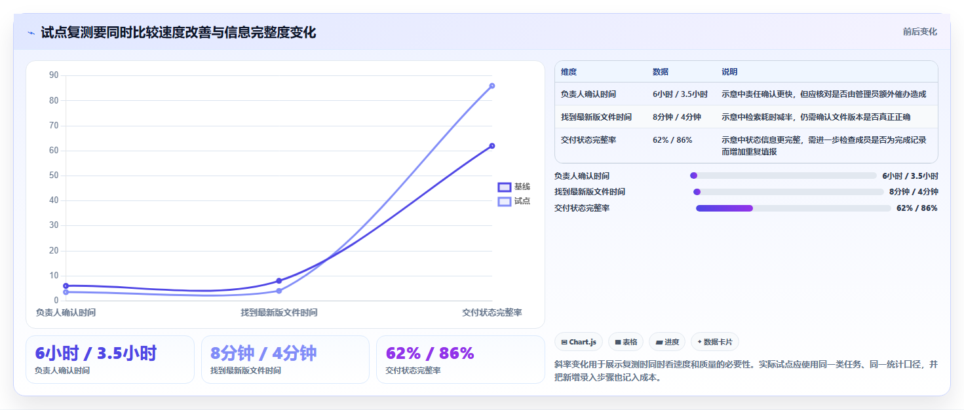964x410 pixels.
Task: Click the large 6小时 / 3.5小时 stat card
Action: point(110,360)
